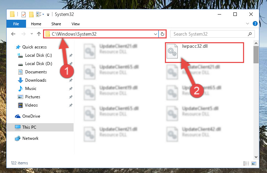Viewport: 267px width, 173px height.
Task: Open the Recent locations dropdown arrow
Action: (32, 34)
